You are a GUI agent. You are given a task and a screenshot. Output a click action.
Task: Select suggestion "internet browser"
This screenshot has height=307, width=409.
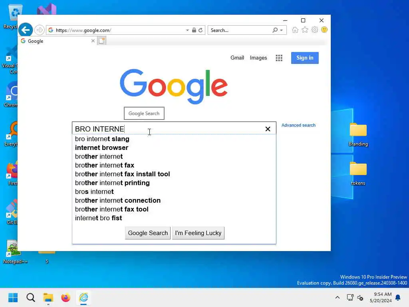point(174,148)
